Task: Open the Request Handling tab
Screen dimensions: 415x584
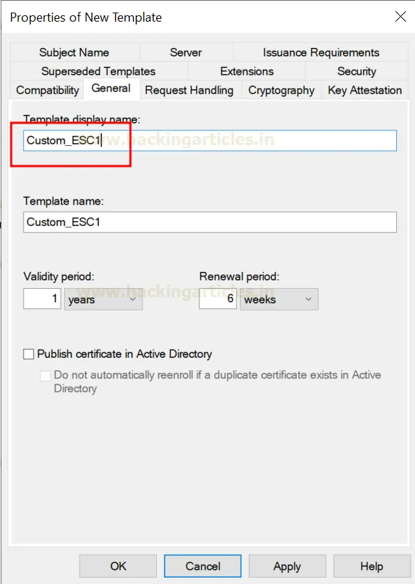Action: click(190, 90)
